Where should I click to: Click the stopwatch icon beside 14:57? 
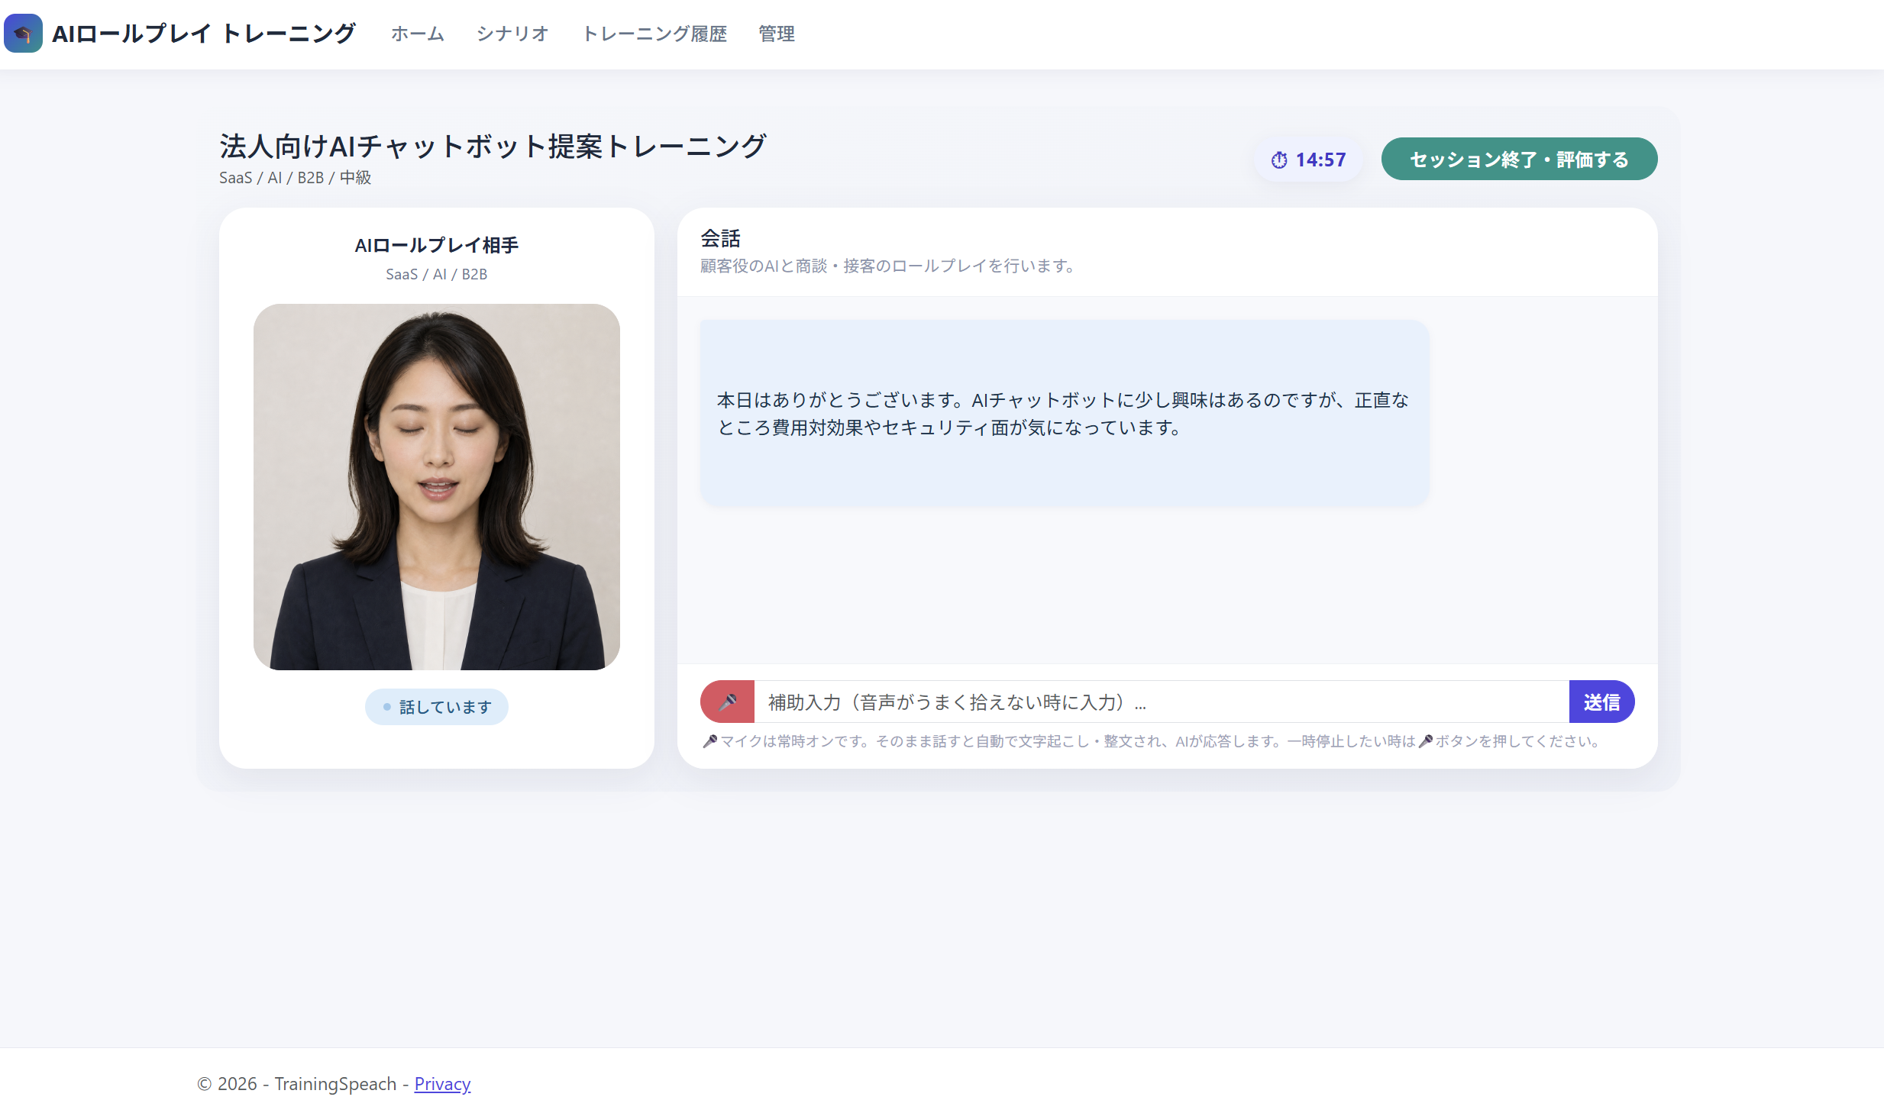coord(1279,160)
